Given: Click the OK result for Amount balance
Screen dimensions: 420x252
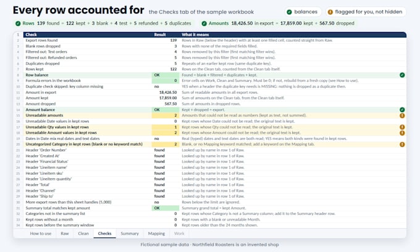Looking at the screenshot, I should 166,110.
